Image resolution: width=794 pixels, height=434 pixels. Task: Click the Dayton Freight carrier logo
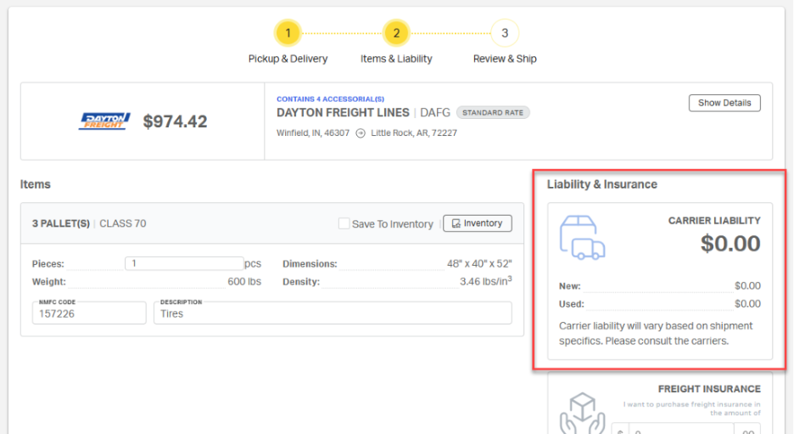coord(104,121)
